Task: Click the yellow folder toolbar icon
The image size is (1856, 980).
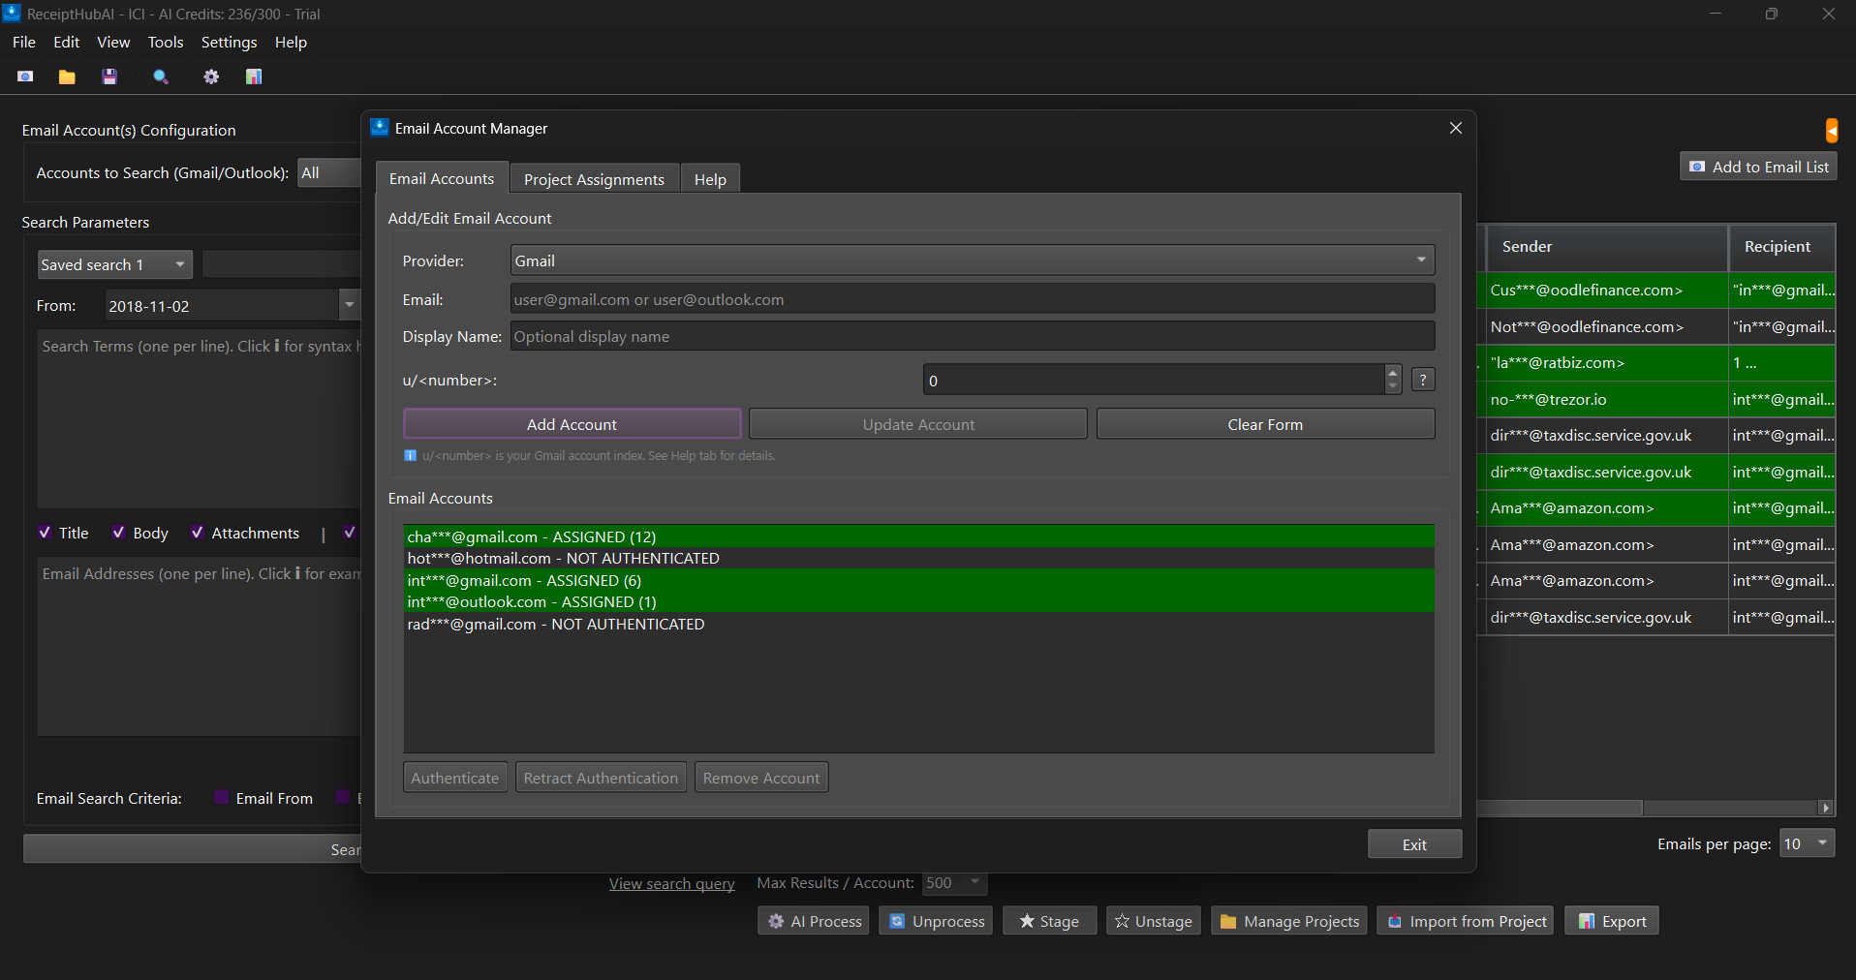Action: 67,77
